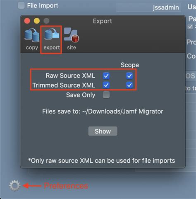Enable the Save Only checkbox

pos(106,95)
